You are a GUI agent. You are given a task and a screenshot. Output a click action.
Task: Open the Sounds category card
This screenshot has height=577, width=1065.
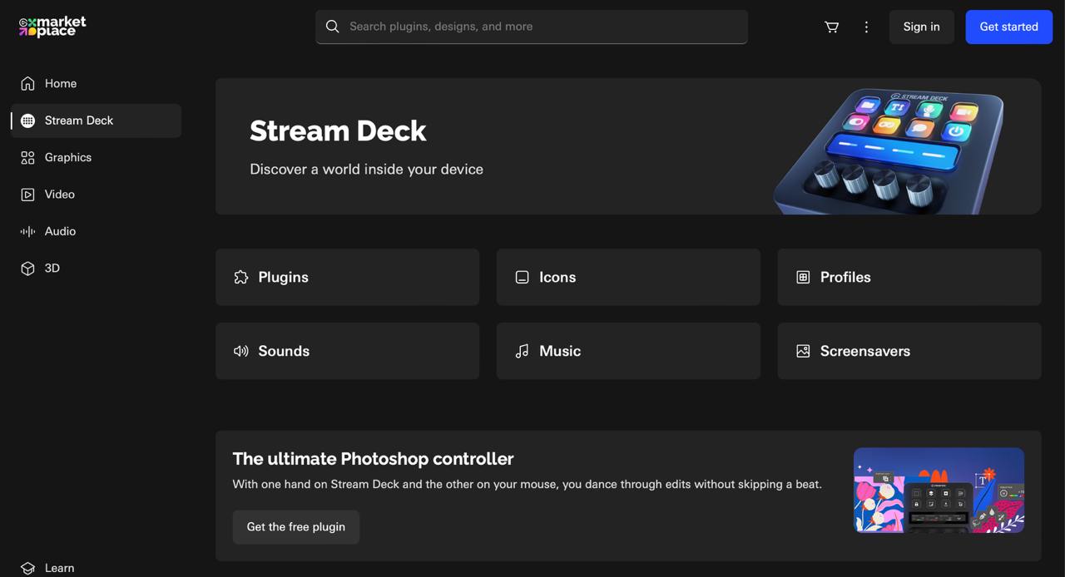tap(347, 351)
